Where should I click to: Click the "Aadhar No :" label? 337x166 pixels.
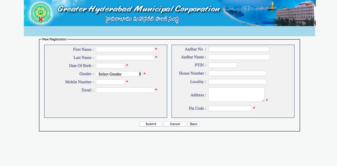point(195,49)
